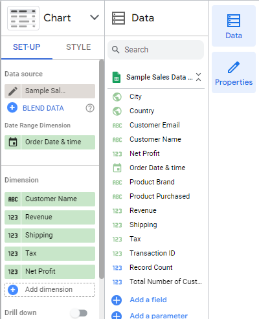This screenshot has height=319, width=259.
Task: Open the Chart type dropdown arrow
Action: click(95, 17)
